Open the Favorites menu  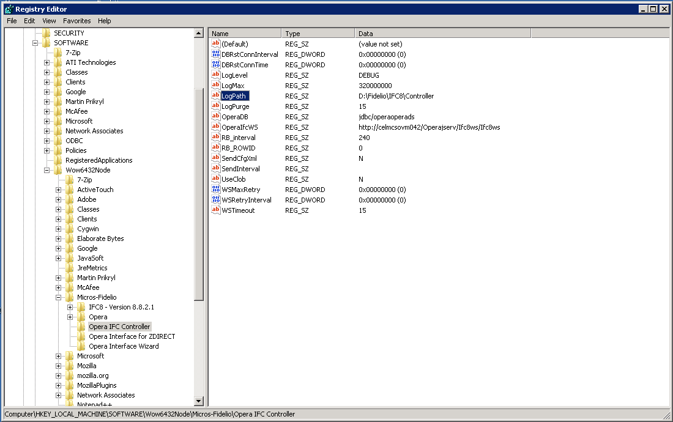(x=77, y=21)
